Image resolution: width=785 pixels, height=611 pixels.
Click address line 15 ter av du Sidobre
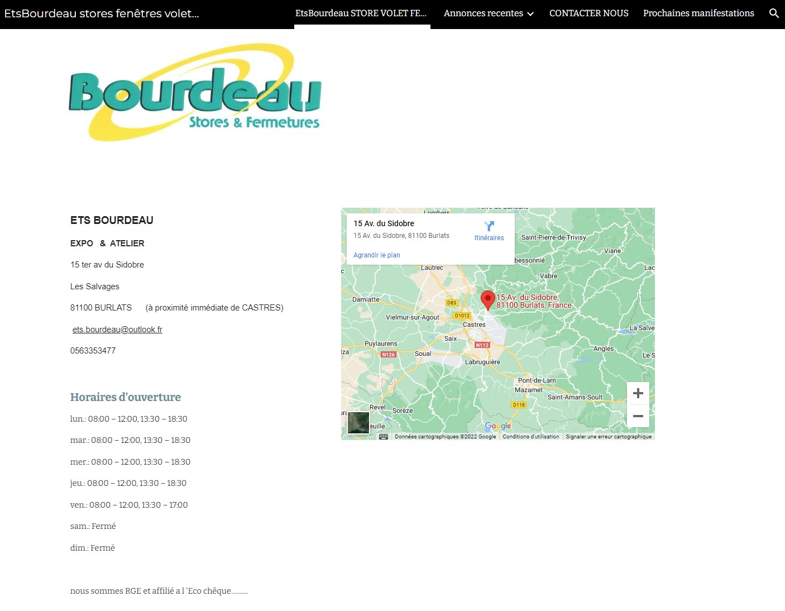click(x=107, y=265)
